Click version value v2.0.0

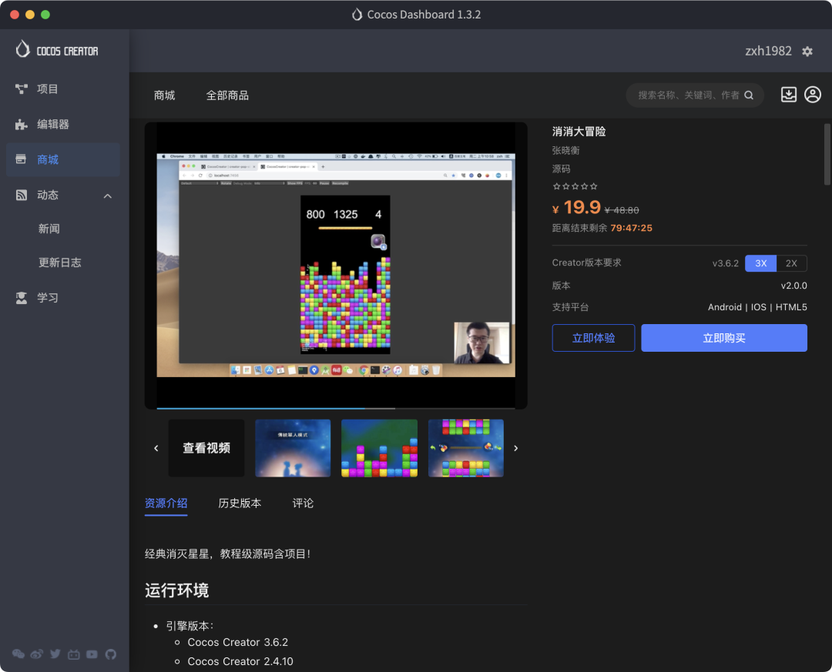coord(793,286)
